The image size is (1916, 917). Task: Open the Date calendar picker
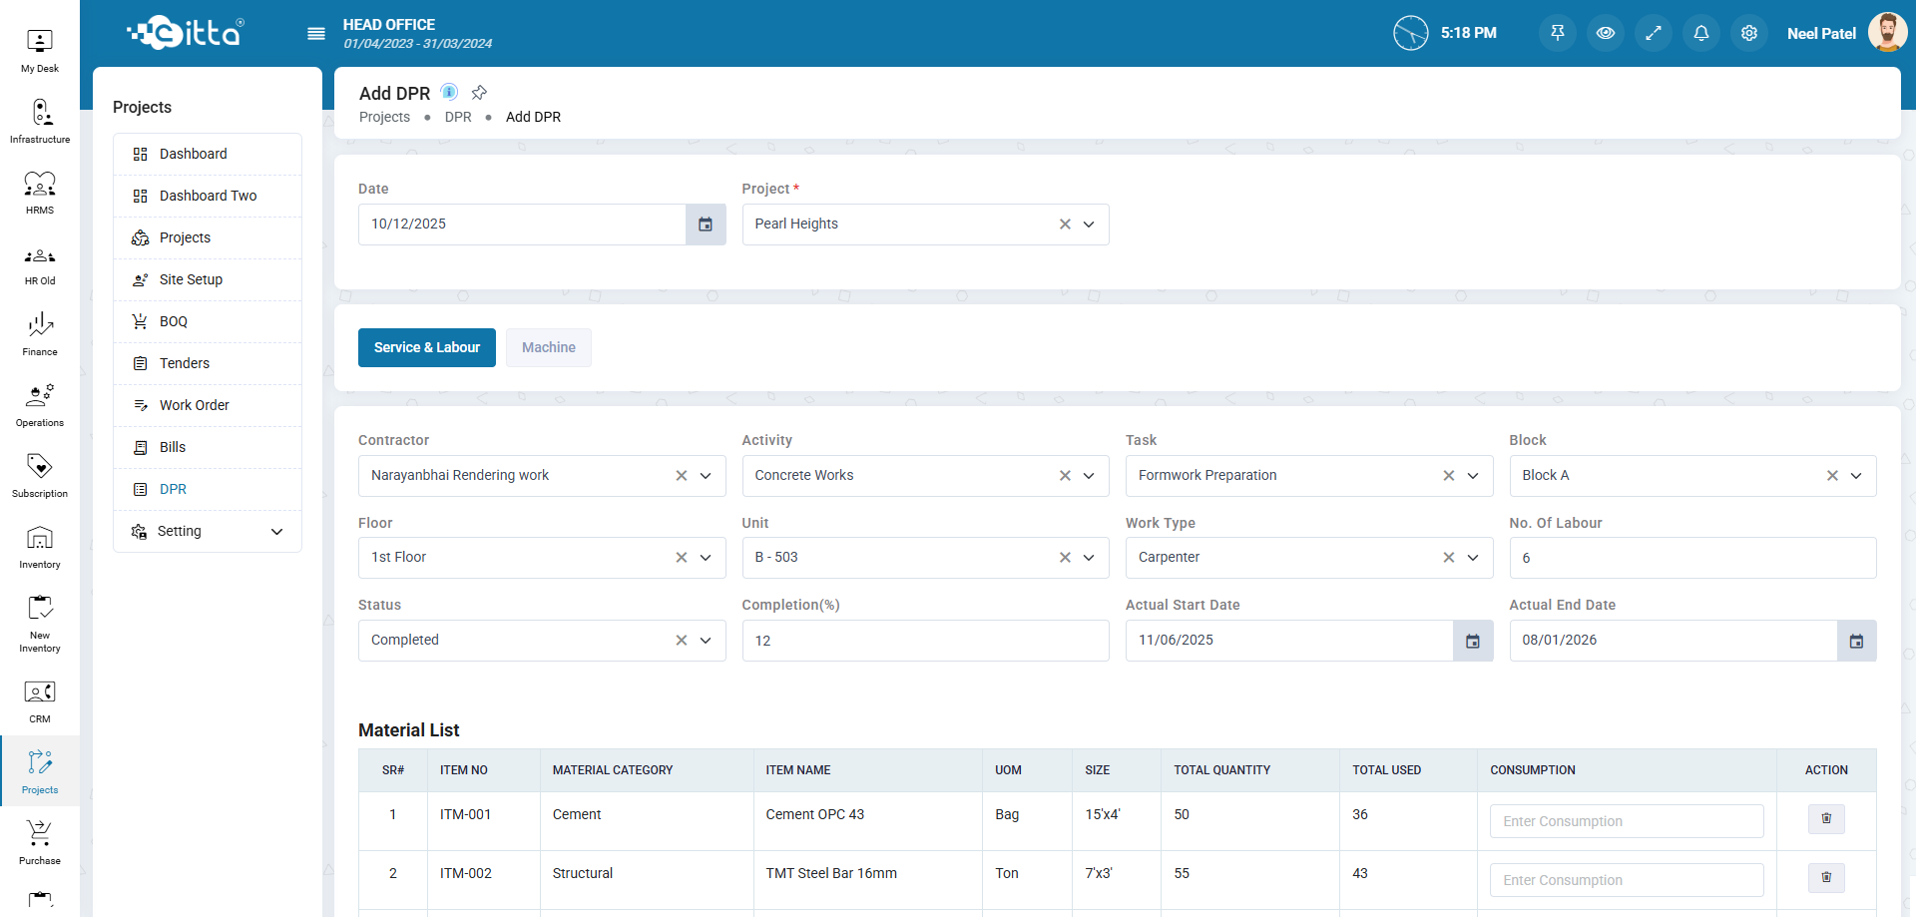tap(706, 225)
